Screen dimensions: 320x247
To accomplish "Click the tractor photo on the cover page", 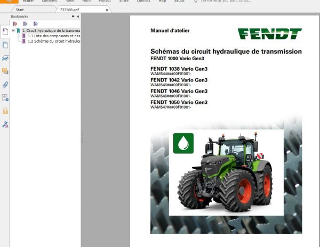I will [x=226, y=172].
